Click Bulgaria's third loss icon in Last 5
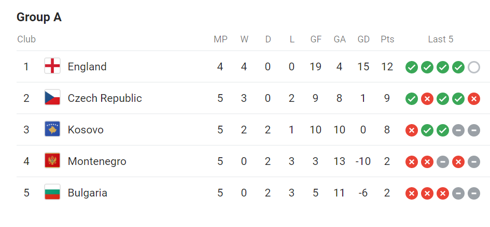Image resolution: width=490 pixels, height=227 pixels. coord(442,193)
